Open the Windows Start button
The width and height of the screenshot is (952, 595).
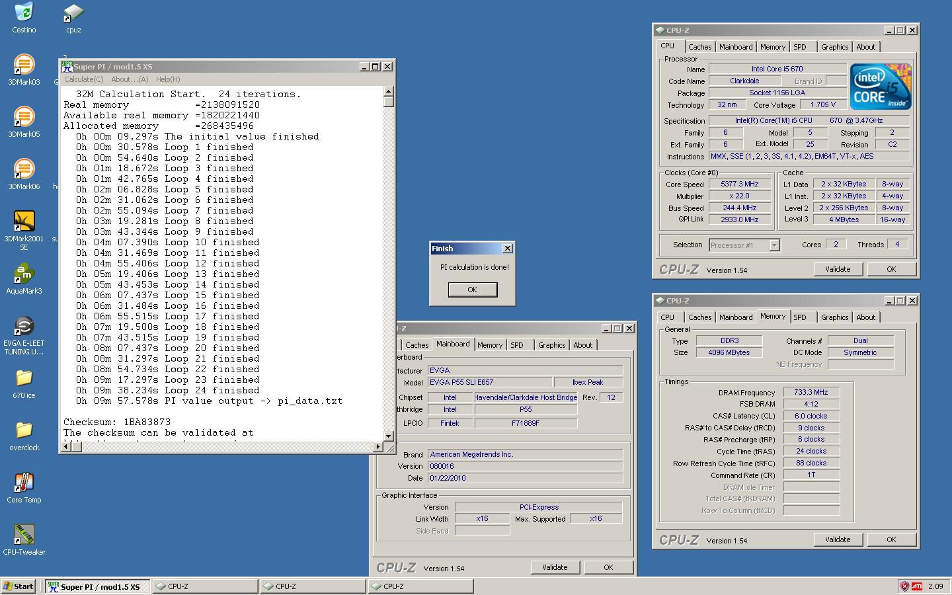19,586
